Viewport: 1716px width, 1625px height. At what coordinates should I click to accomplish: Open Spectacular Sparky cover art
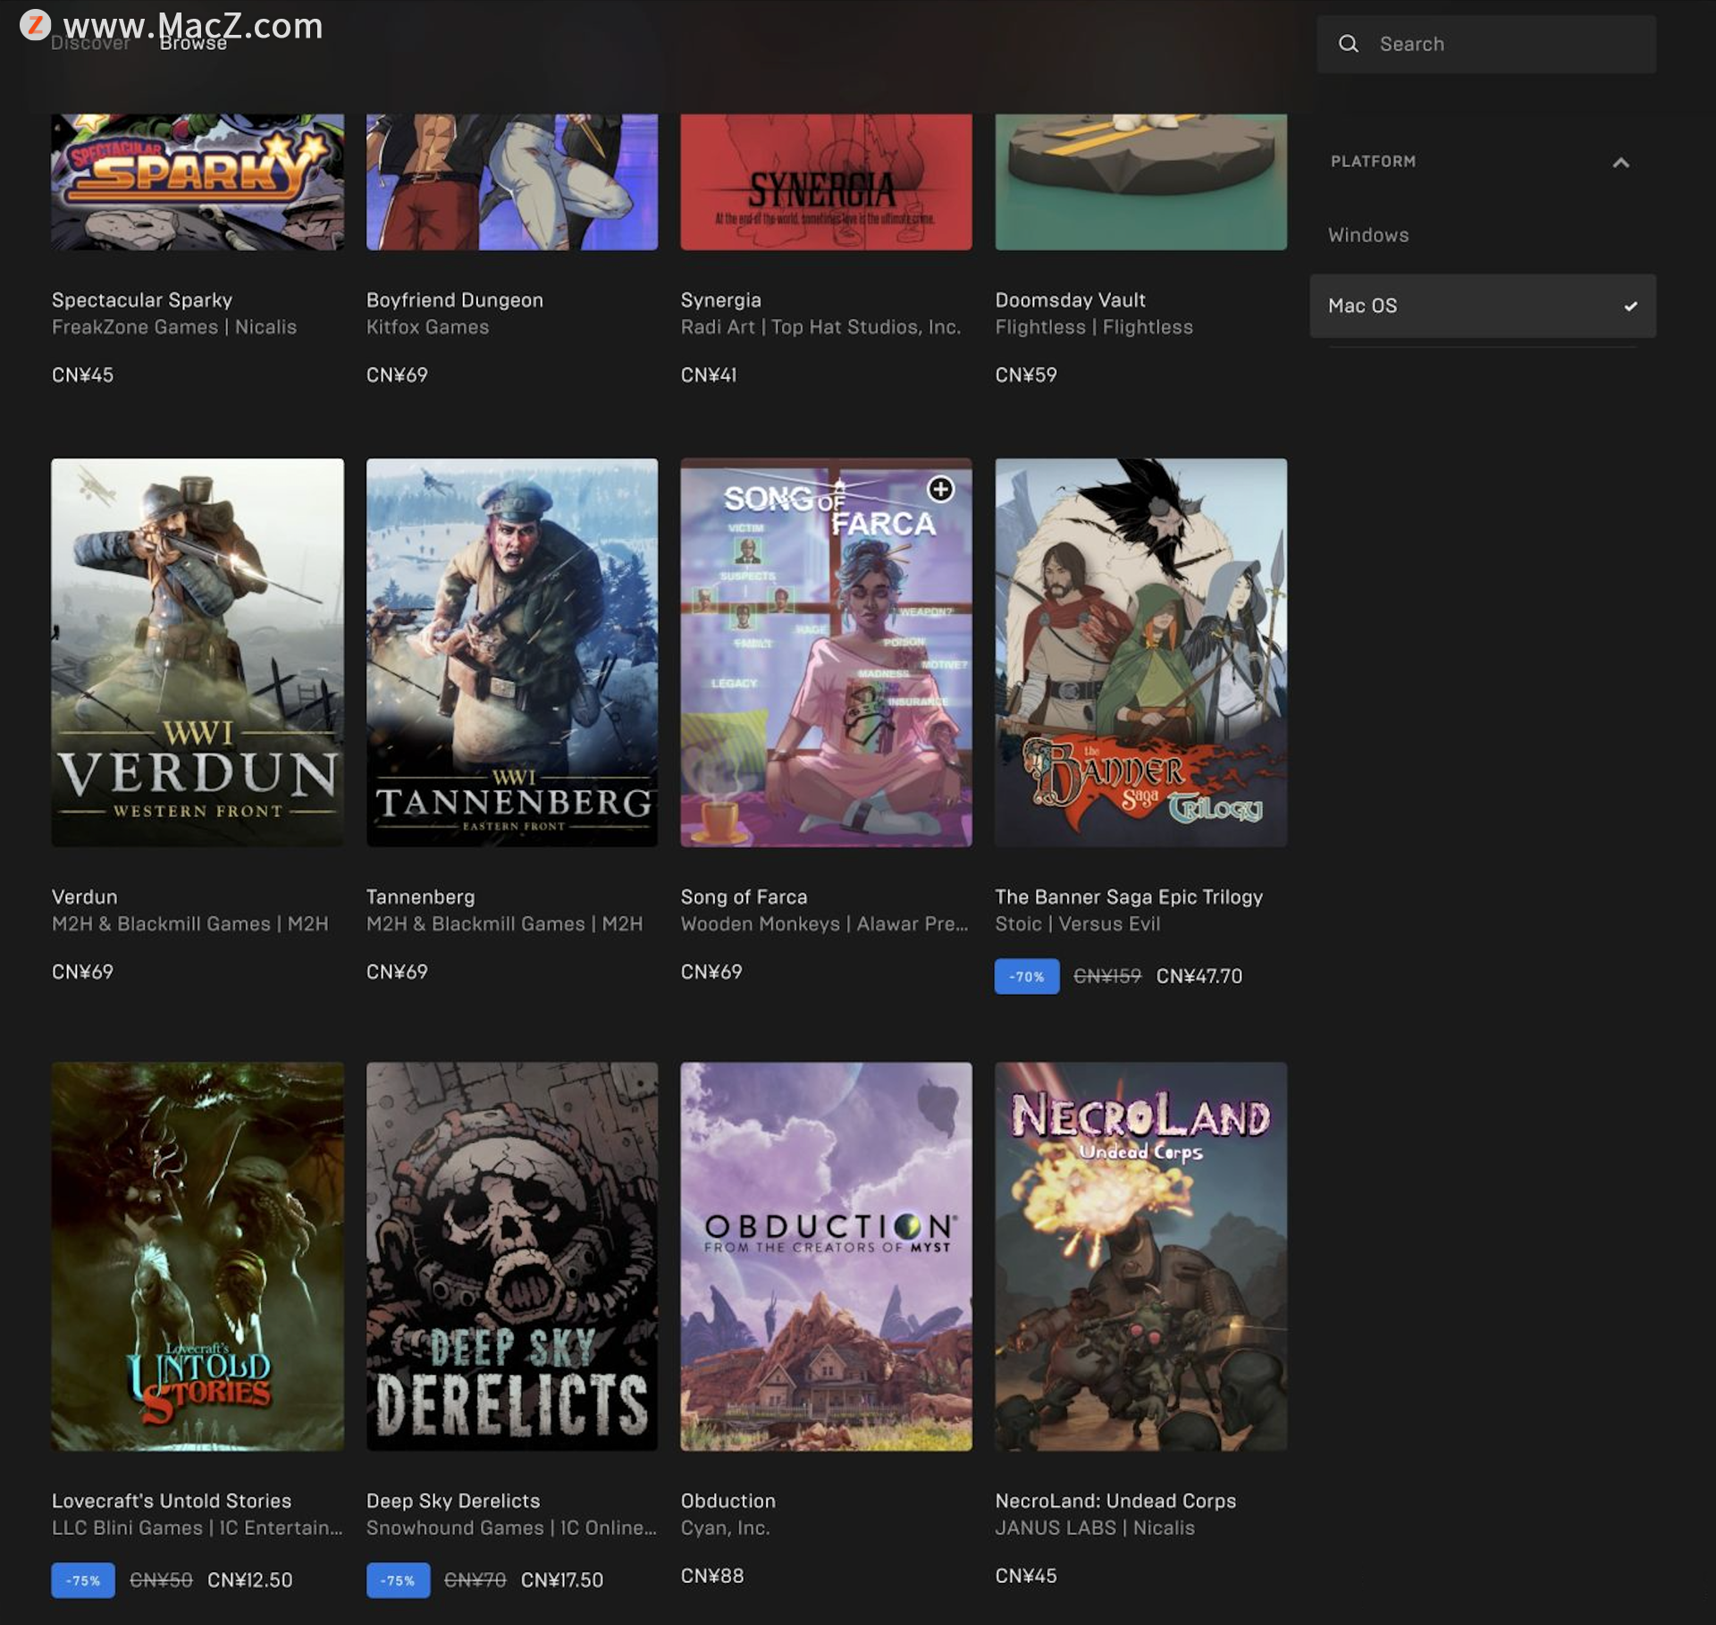coord(198,181)
